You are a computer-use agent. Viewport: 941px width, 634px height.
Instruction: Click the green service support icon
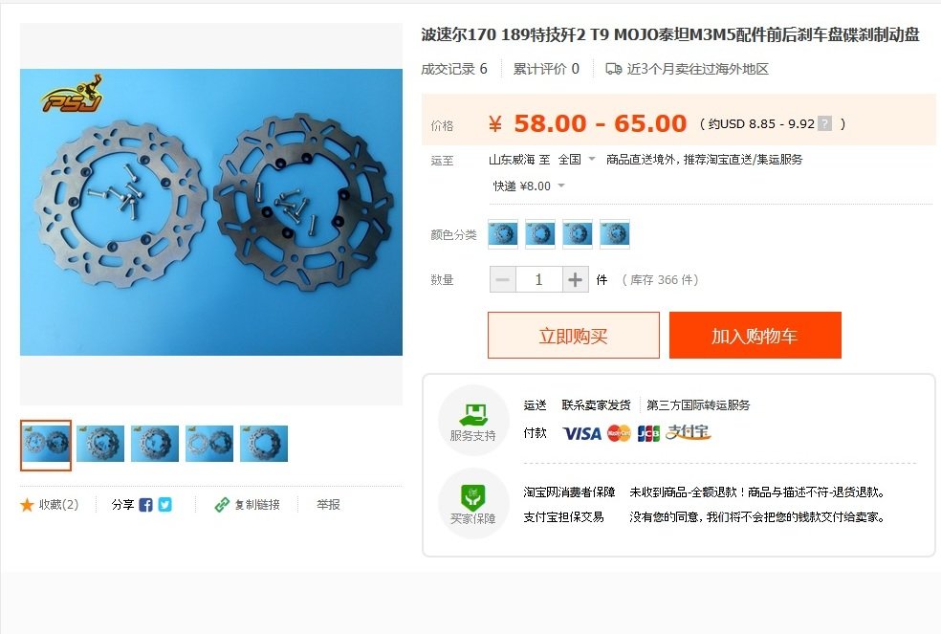click(473, 414)
